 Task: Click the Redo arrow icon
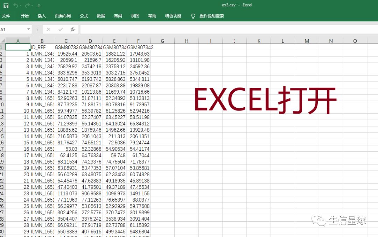28,5
